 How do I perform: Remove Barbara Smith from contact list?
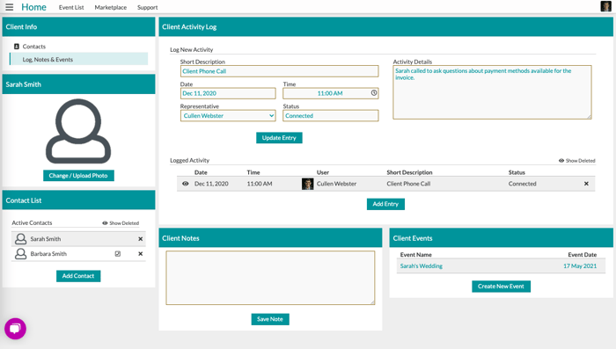[x=140, y=253]
